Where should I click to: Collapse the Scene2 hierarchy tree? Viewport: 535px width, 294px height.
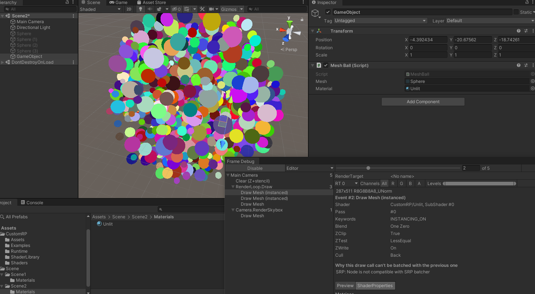click(x=3, y=16)
